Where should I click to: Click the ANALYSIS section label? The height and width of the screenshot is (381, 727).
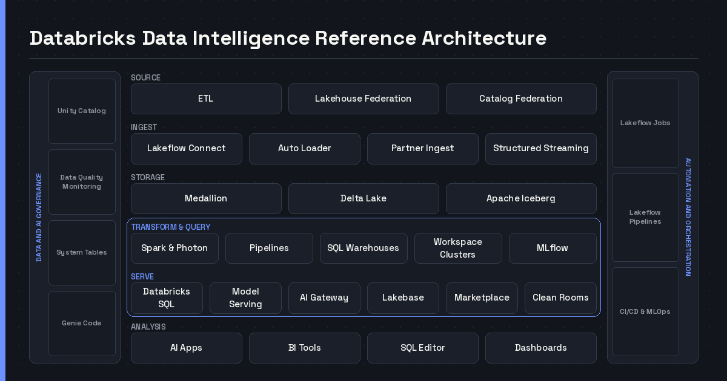(x=148, y=327)
